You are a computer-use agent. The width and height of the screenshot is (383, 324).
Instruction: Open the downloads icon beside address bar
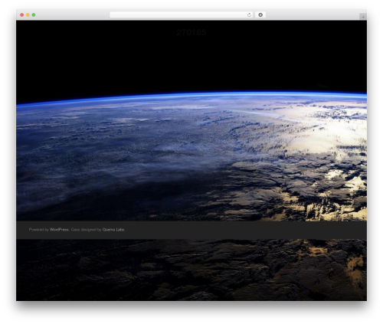[x=260, y=15]
